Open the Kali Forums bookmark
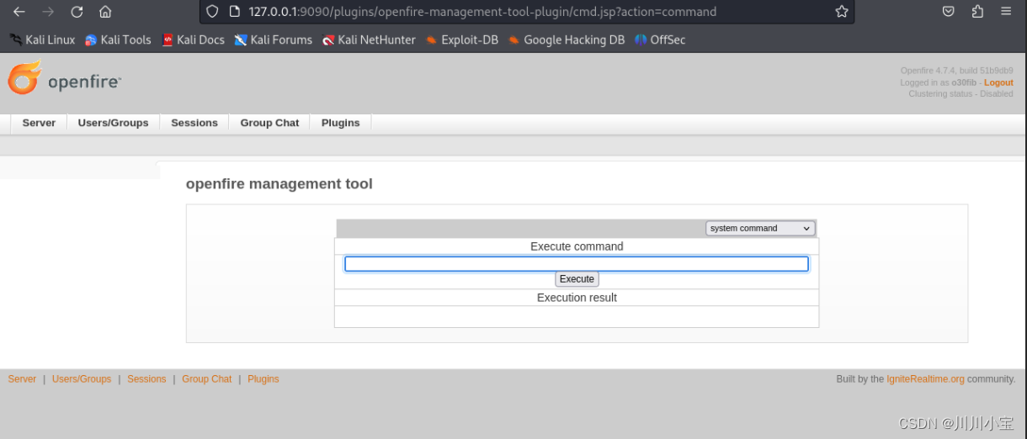The image size is (1027, 439). pyautogui.click(x=274, y=40)
